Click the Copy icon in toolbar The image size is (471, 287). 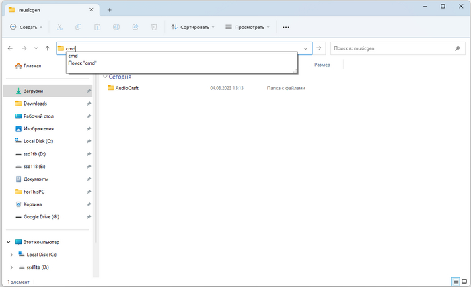point(79,27)
